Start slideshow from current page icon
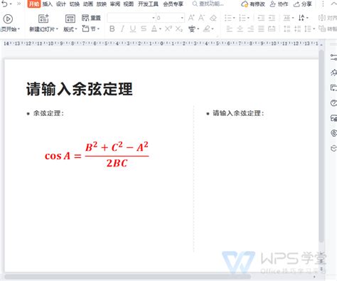 [8, 19]
